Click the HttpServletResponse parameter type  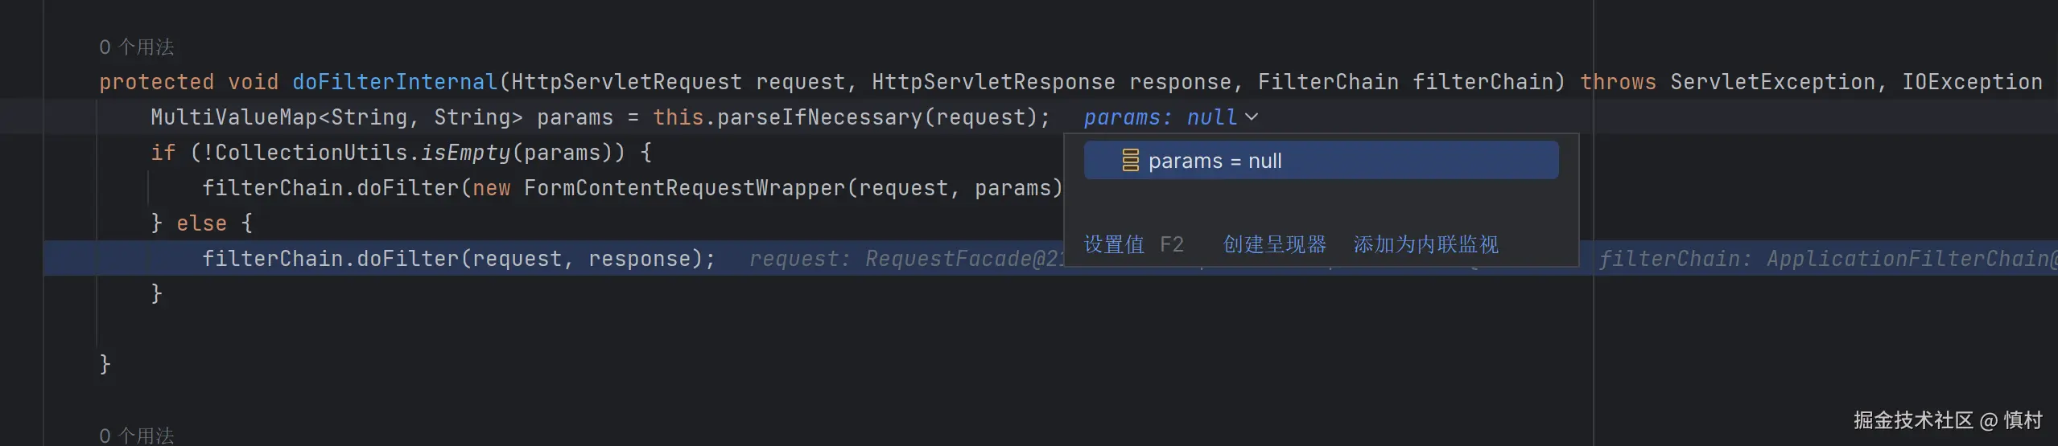(993, 82)
